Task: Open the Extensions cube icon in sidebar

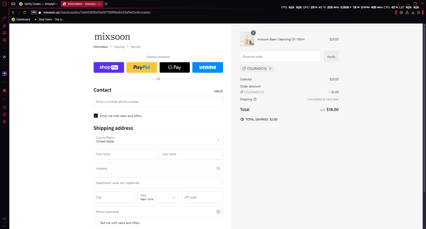Action: pos(4,114)
